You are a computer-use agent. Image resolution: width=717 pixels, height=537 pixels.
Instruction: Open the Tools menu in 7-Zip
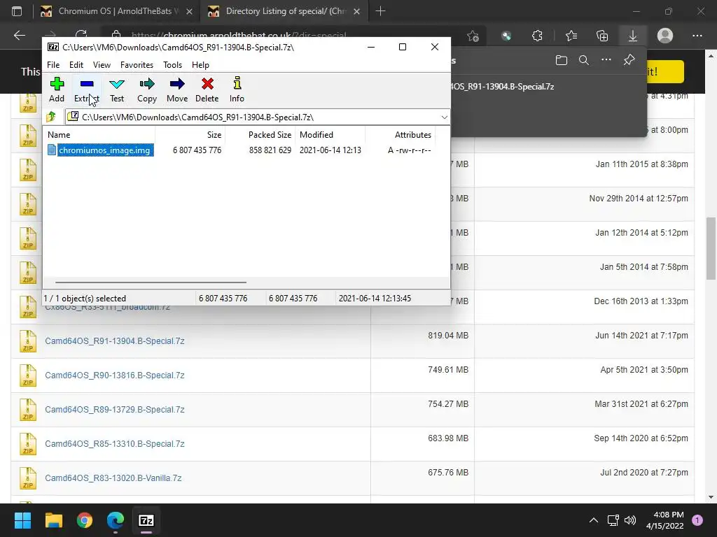click(x=172, y=65)
